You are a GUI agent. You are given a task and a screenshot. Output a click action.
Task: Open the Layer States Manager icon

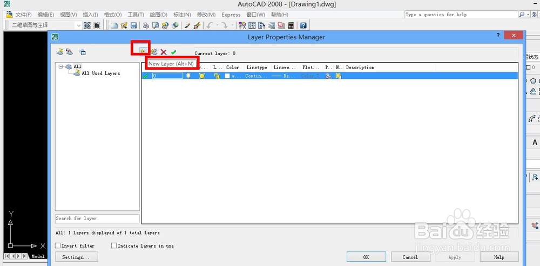tap(83, 52)
